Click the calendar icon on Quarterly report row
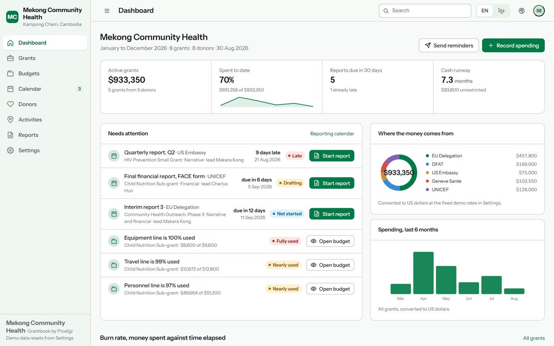Viewport: 554px width, 346px height. coord(114,156)
